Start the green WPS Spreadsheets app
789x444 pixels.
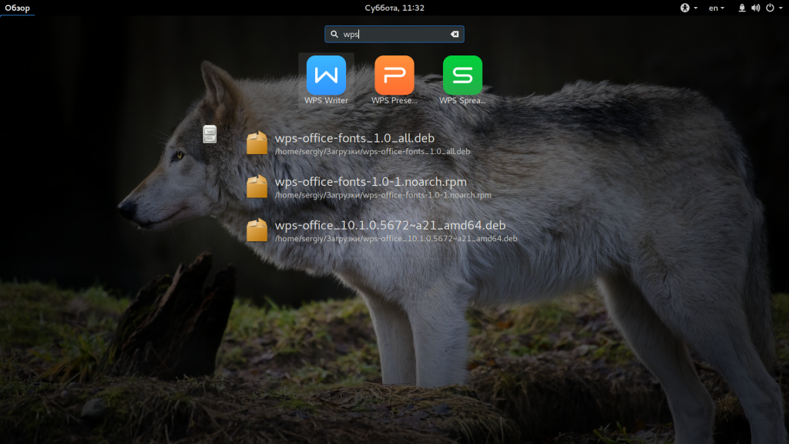pyautogui.click(x=462, y=76)
